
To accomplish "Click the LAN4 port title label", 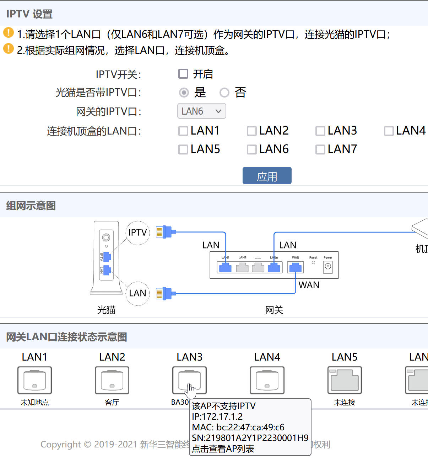I will 267,357.
